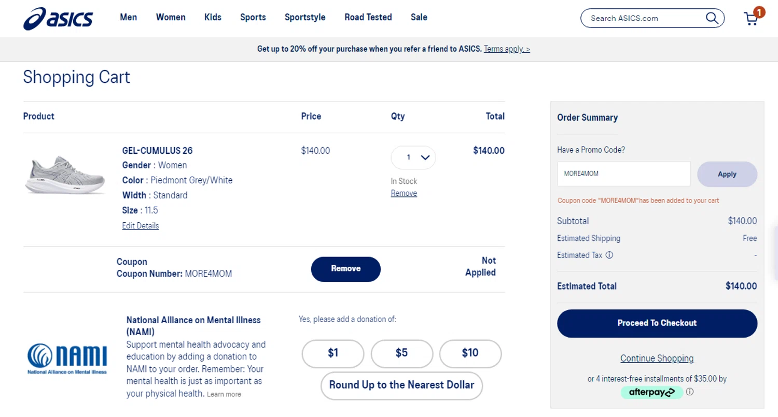
Task: Click Proceed To Checkout button
Action: [657, 323]
